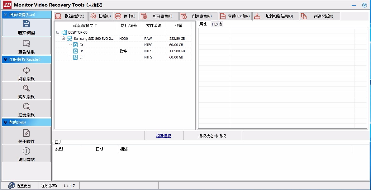Select the C: partition row
Image resolution: width=371 pixels, height=190 pixels.
[x=123, y=45]
